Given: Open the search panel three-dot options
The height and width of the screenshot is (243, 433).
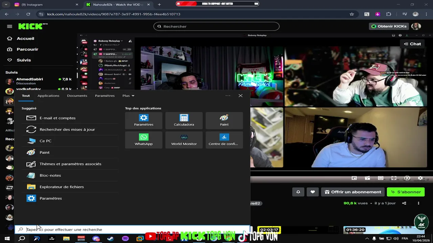Looking at the screenshot, I should click(228, 96).
